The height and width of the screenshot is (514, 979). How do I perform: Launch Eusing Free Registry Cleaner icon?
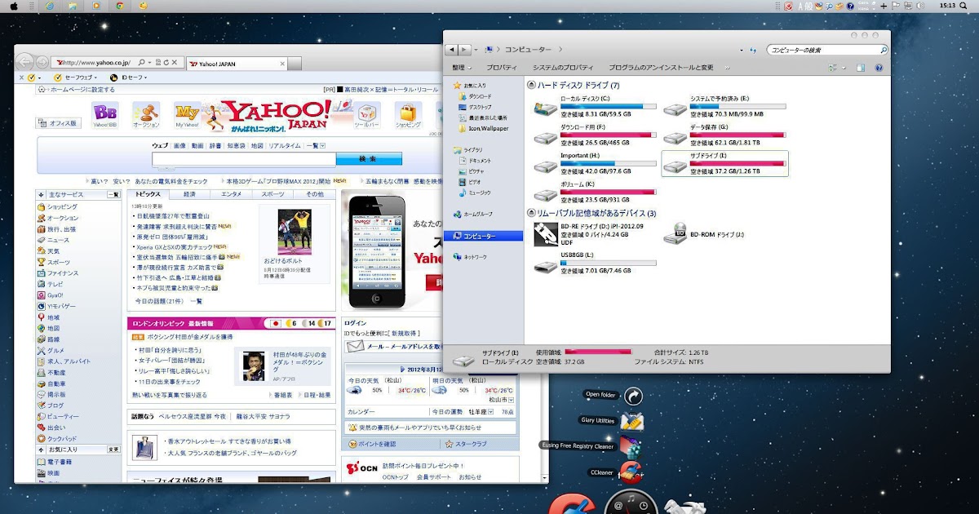pos(629,446)
